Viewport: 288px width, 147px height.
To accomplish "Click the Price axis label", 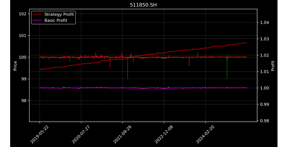I will click(x=15, y=66).
